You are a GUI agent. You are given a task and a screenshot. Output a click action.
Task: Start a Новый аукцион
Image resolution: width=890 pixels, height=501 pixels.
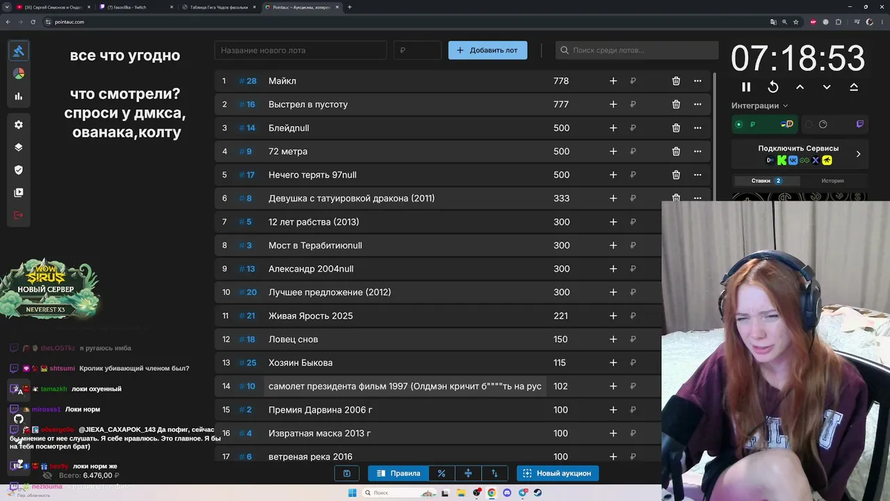click(x=557, y=473)
